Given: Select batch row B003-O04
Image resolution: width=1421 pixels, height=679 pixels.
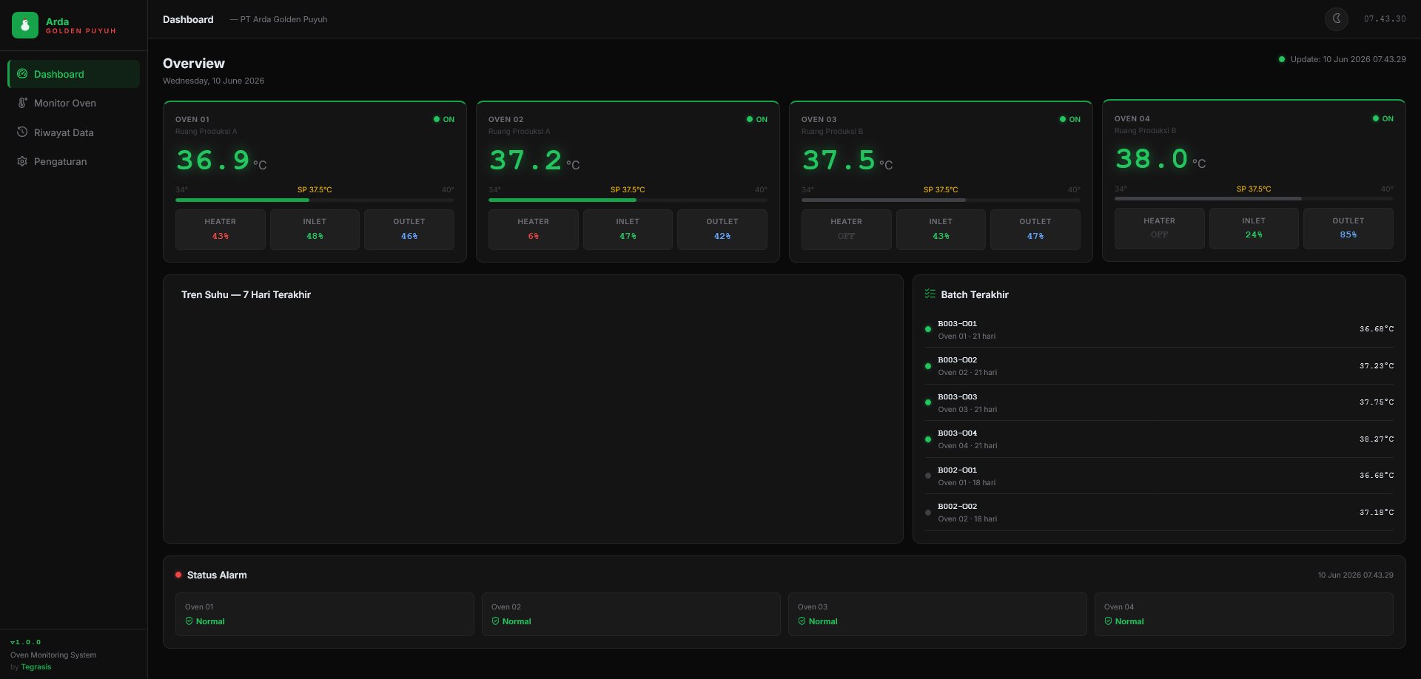Looking at the screenshot, I should (1159, 439).
